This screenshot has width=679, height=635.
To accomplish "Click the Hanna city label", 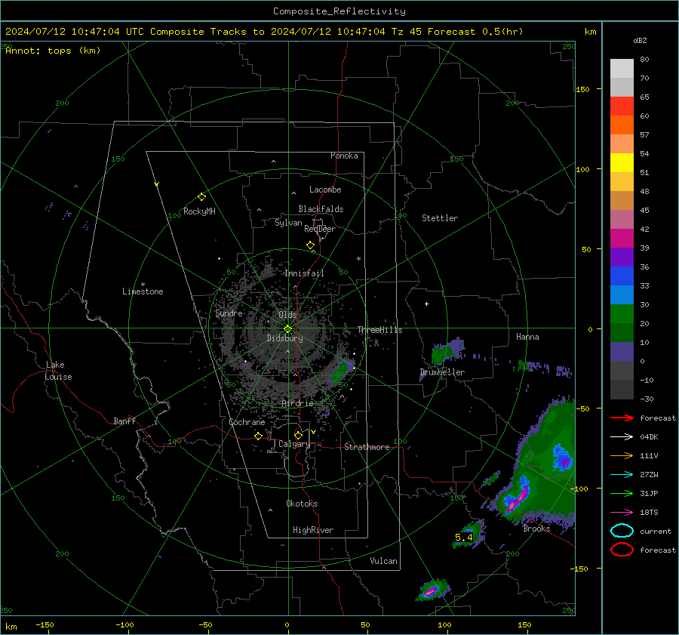I will [x=527, y=337].
